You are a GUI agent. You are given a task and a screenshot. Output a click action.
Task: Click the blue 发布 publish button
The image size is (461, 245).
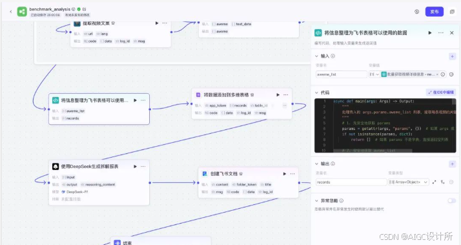tap(435, 12)
